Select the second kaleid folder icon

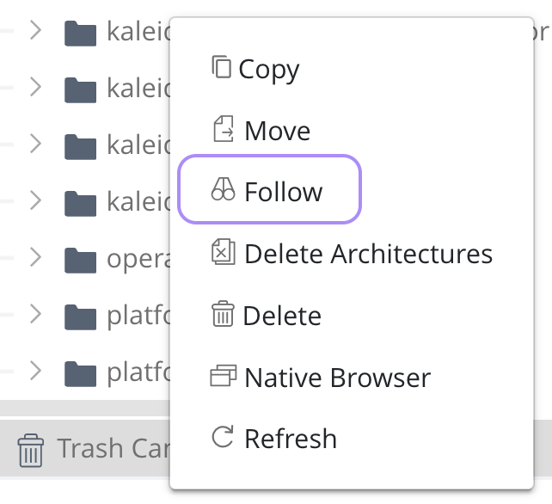(80, 89)
